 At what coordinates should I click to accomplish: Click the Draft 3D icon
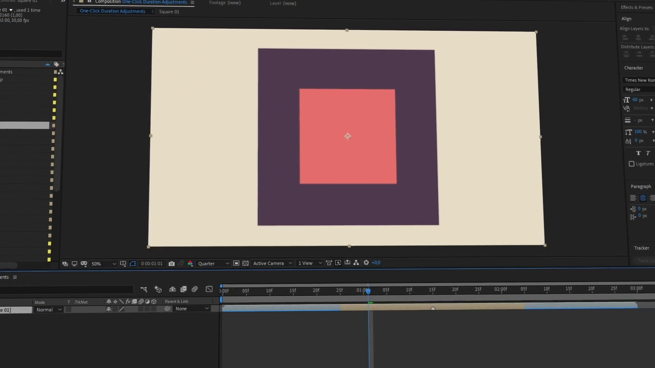(x=158, y=289)
